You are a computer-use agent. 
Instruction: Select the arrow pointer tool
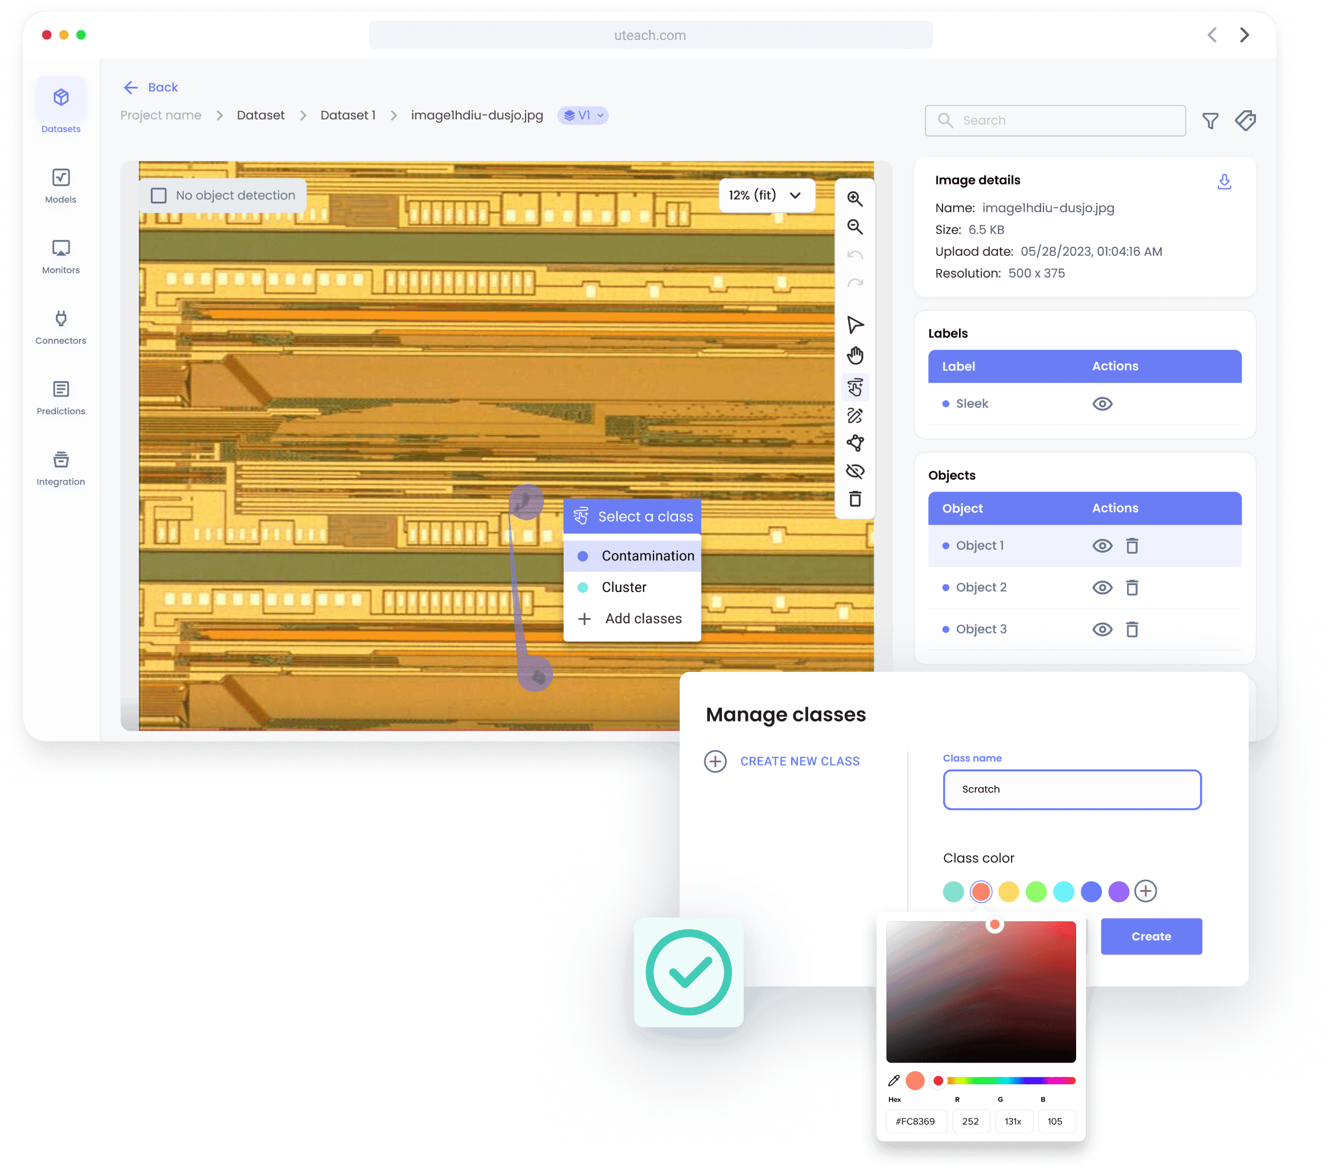pyautogui.click(x=855, y=325)
